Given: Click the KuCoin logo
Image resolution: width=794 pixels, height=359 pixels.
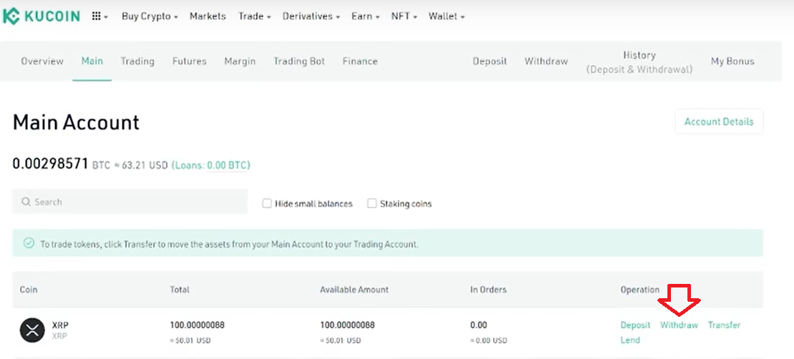Looking at the screenshot, I should (41, 16).
